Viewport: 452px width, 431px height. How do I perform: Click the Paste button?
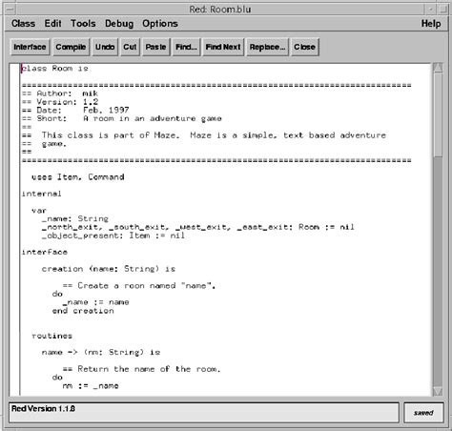tap(155, 47)
